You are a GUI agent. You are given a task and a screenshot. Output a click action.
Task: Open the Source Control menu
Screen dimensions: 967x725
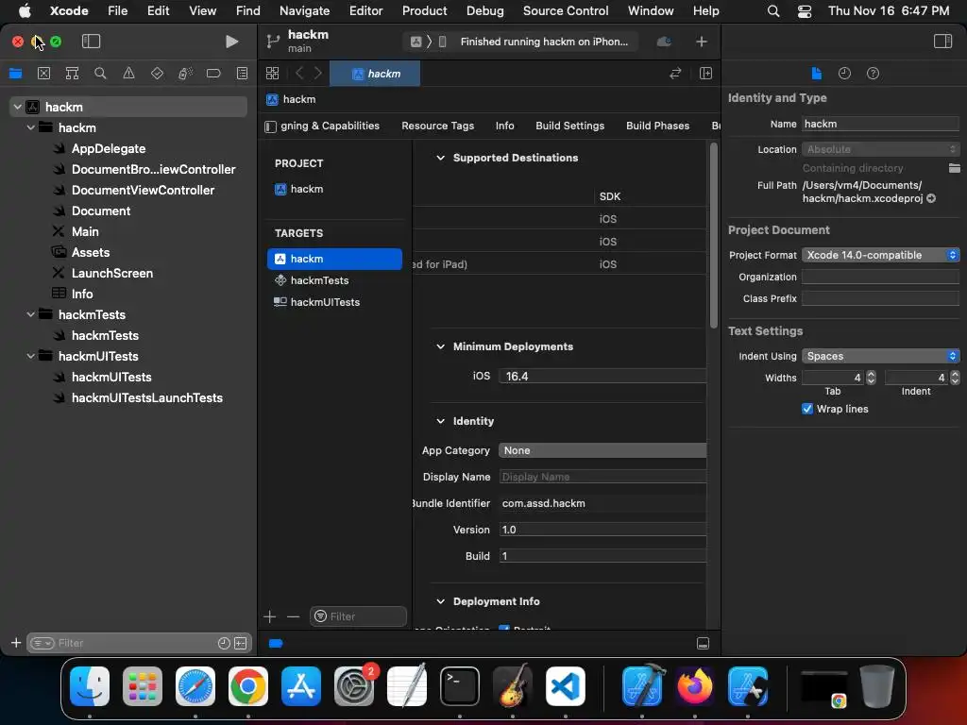(566, 10)
